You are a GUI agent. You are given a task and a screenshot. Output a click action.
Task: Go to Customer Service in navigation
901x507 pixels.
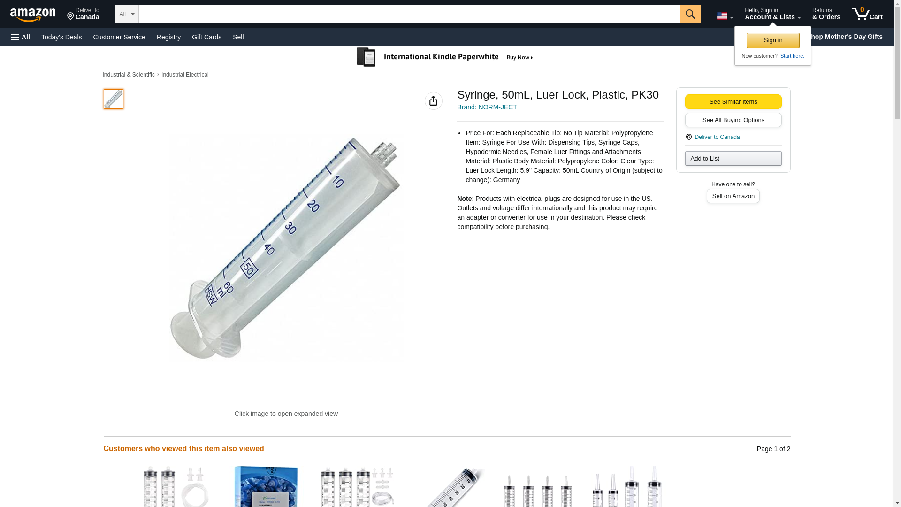coord(119,37)
